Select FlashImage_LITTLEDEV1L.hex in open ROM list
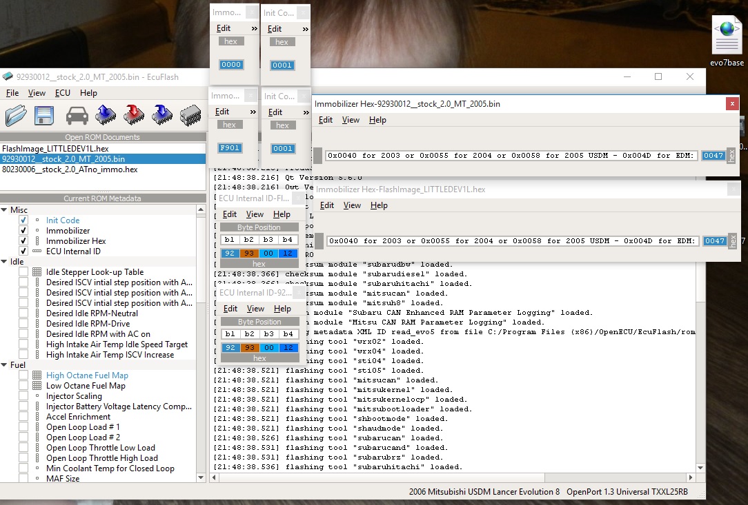The width and height of the screenshot is (748, 505). (55, 149)
